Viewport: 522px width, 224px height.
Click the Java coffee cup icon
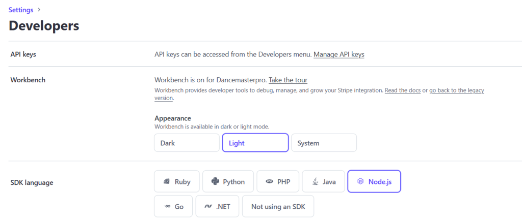click(315, 181)
